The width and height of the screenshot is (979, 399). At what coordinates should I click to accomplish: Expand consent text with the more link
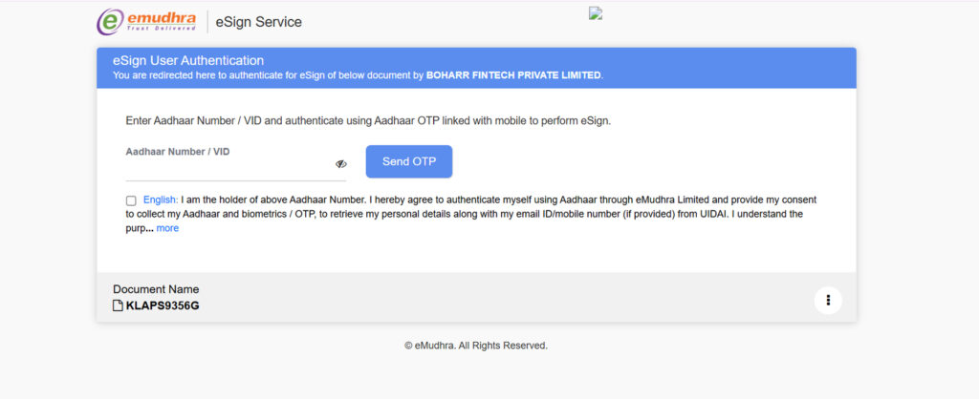click(x=167, y=229)
